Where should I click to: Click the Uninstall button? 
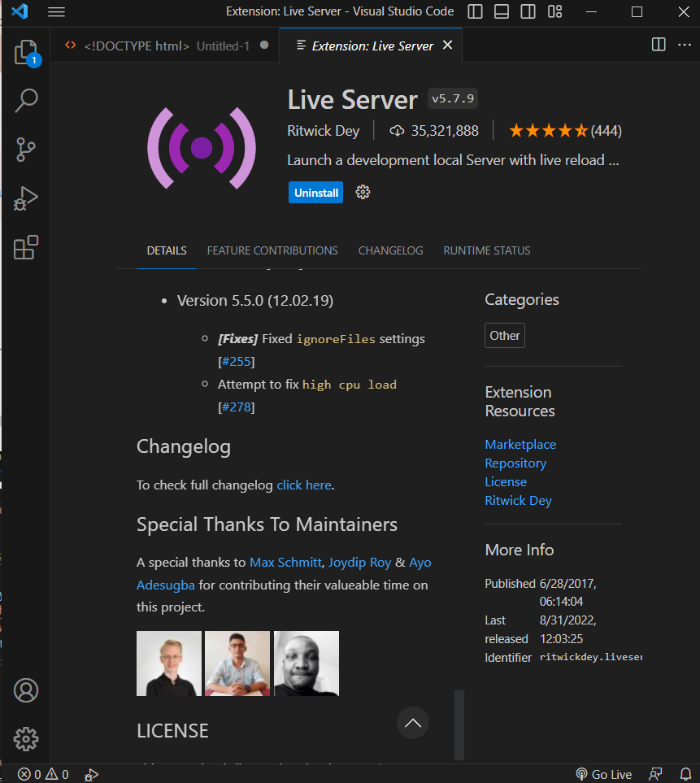(315, 192)
